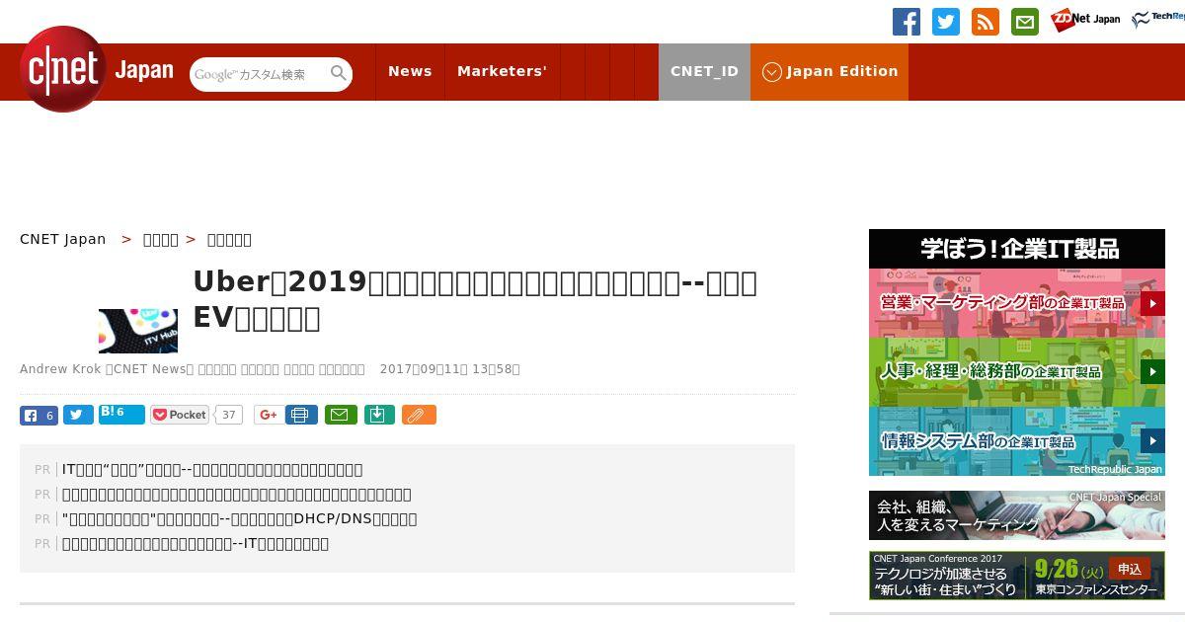The image size is (1185, 622).
Task: Submit search with the magnifier icon
Action: 339,73
